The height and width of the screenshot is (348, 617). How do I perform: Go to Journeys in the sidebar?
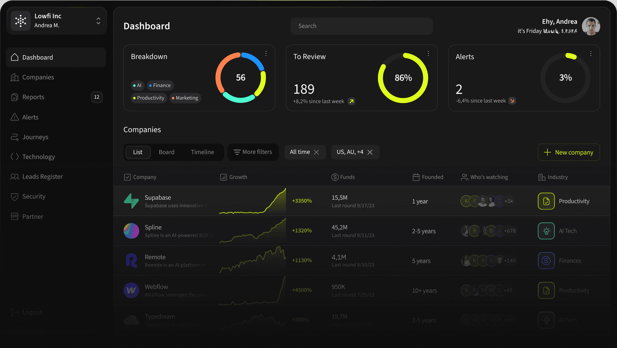[35, 137]
